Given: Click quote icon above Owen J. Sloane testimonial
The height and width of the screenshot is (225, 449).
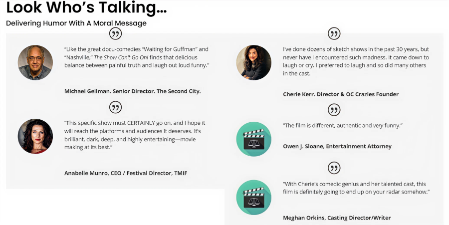Looking at the screenshot, I should (334, 110).
